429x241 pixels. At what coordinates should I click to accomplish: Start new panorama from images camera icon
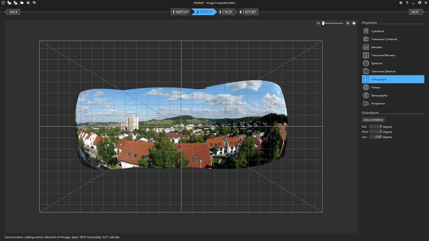click(x=9, y=3)
